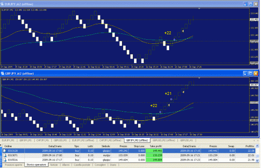Viewport: 261px width, 168px height.
Task: Click the green take profit cell 133.239
Action: (154, 155)
